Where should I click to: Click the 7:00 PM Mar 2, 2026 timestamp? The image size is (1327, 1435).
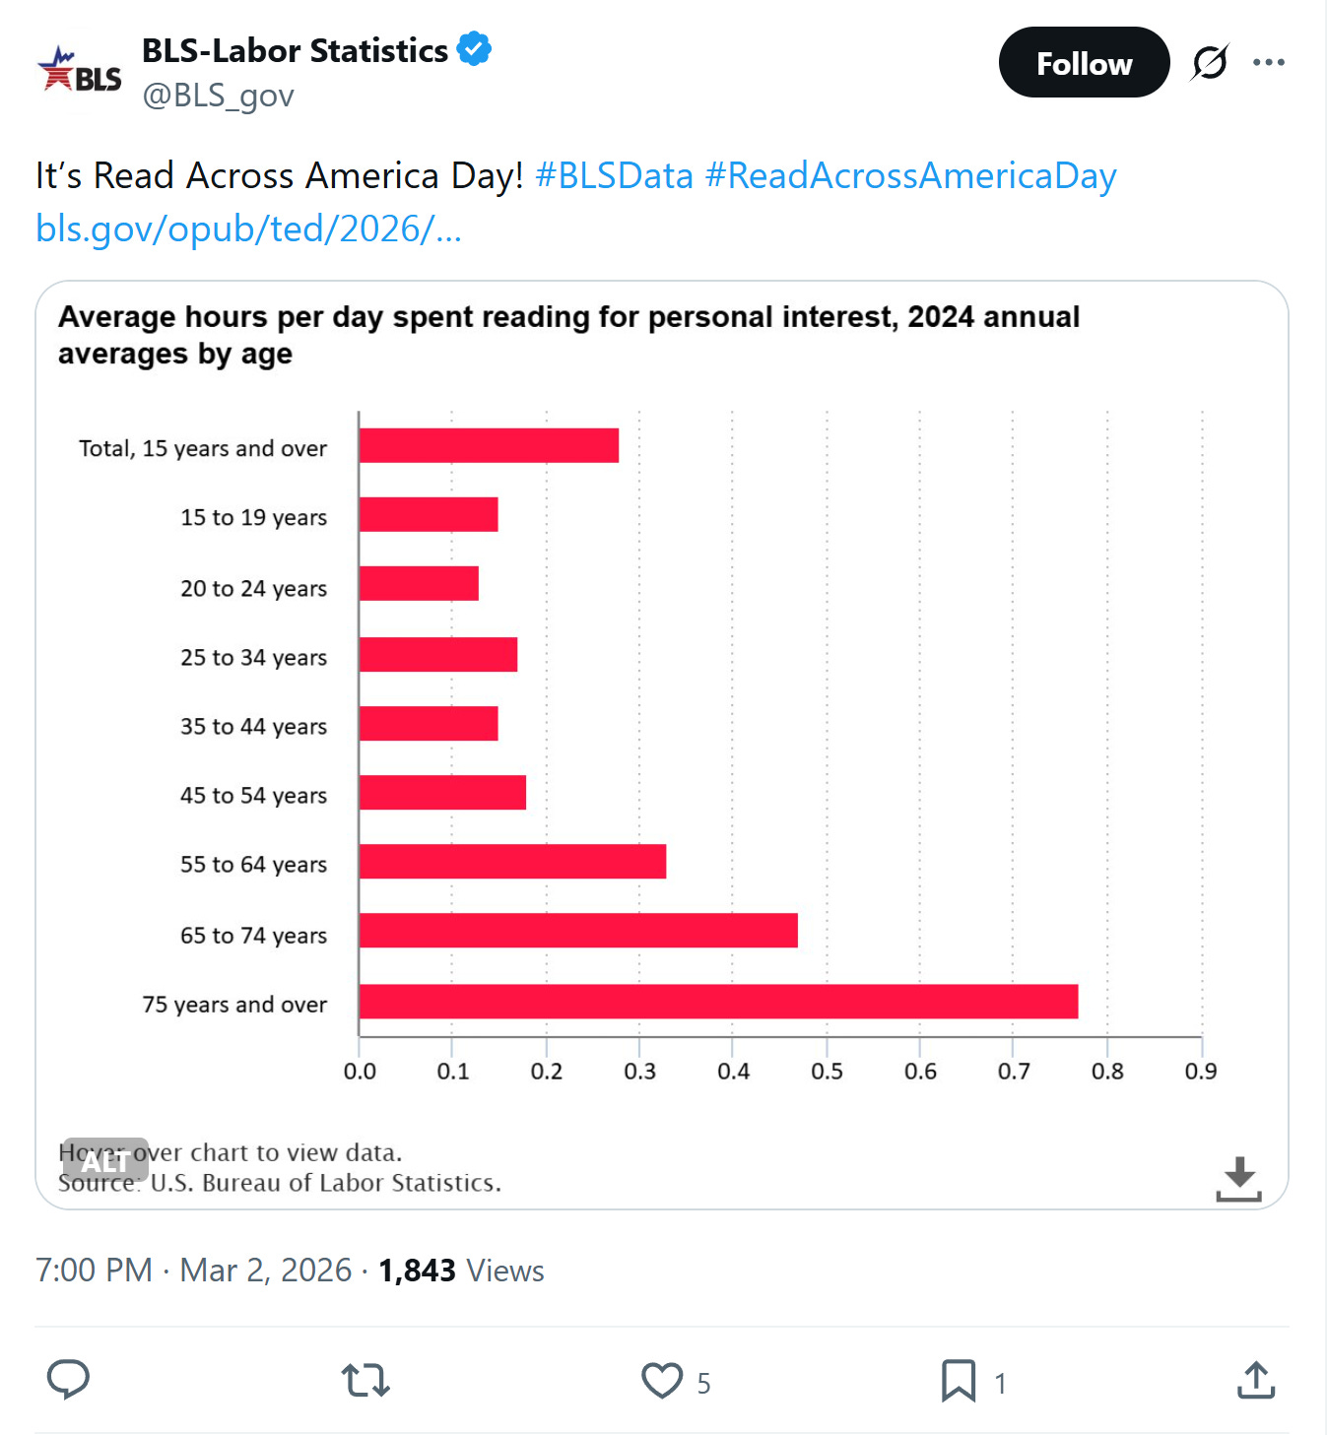coord(193,1271)
